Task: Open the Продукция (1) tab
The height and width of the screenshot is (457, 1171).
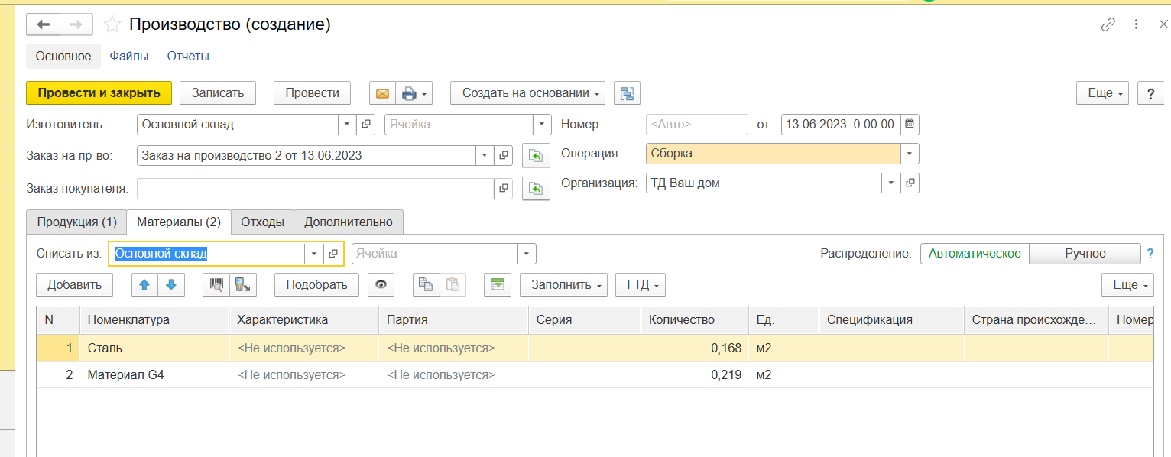Action: 76,222
